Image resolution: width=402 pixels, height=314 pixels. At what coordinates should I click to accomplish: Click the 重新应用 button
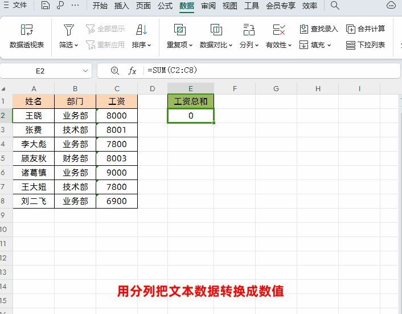point(105,45)
